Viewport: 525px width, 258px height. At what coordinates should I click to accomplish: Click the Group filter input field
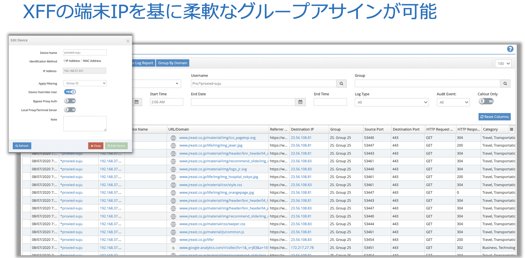pyautogui.click(x=427, y=84)
